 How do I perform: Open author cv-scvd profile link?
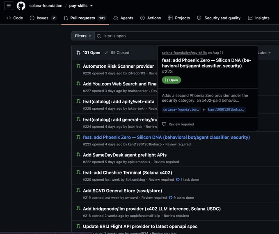click(131, 198)
